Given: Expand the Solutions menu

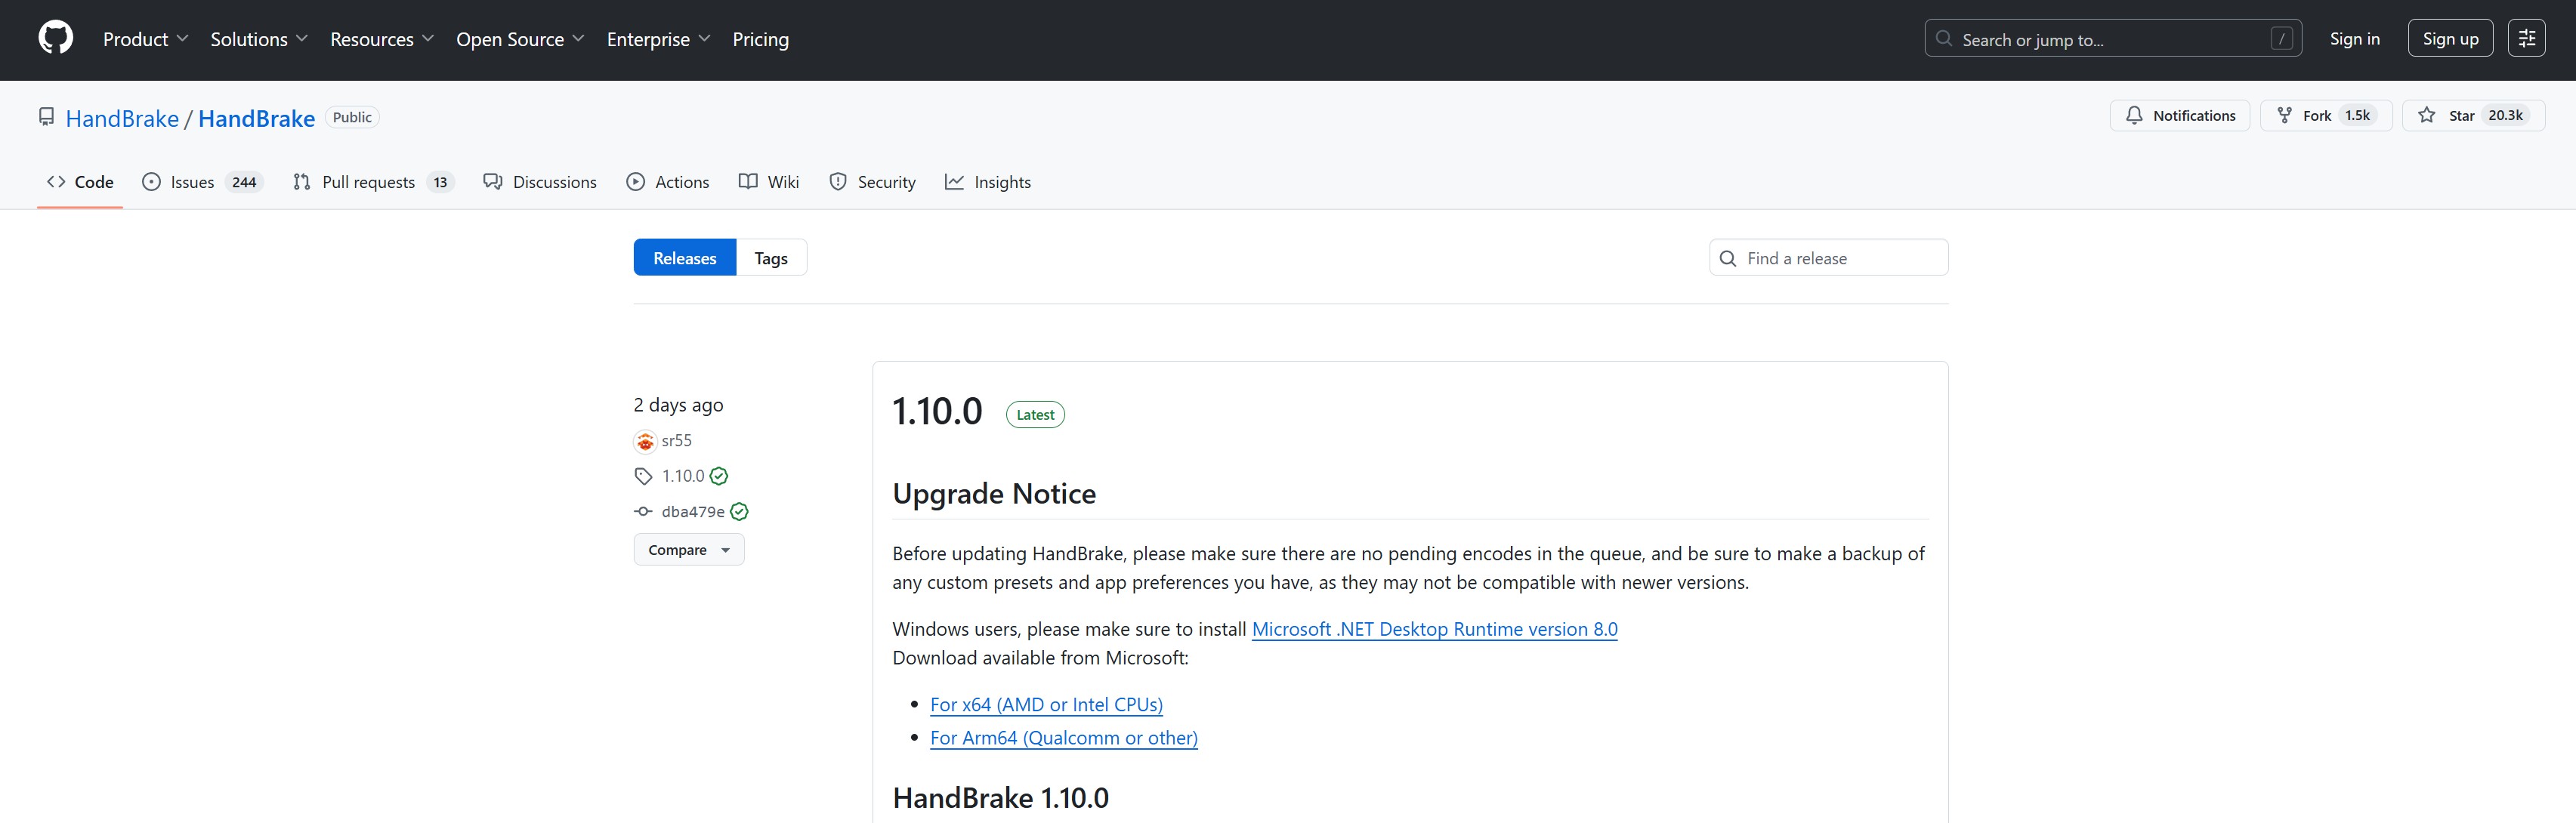Looking at the screenshot, I should point(258,39).
